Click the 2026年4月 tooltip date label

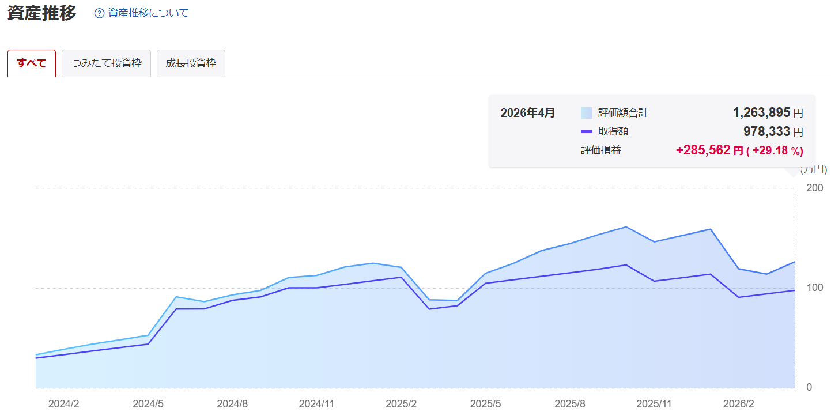point(528,113)
